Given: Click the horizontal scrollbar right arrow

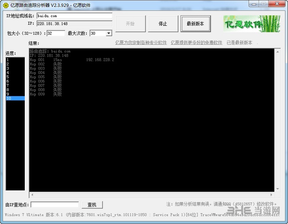Looking at the screenshot, I should click(x=271, y=195).
